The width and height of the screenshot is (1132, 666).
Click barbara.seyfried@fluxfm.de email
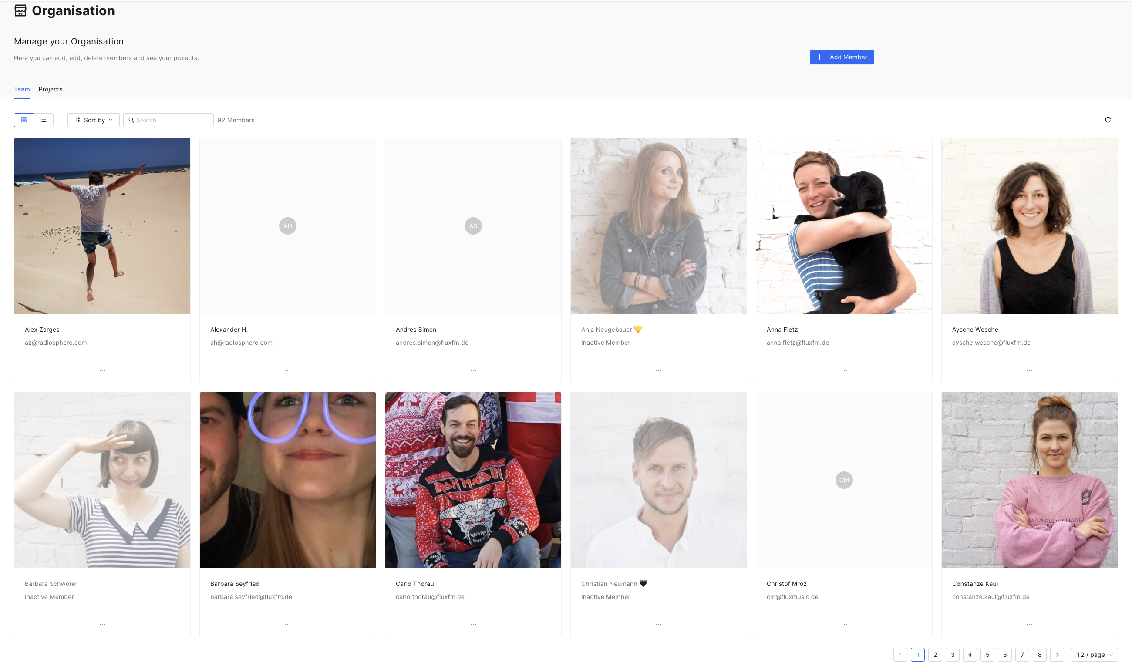pyautogui.click(x=251, y=597)
